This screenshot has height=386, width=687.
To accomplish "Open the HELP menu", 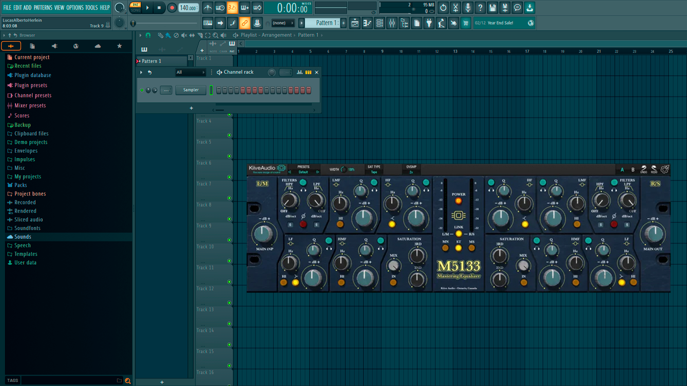I will click(x=105, y=8).
